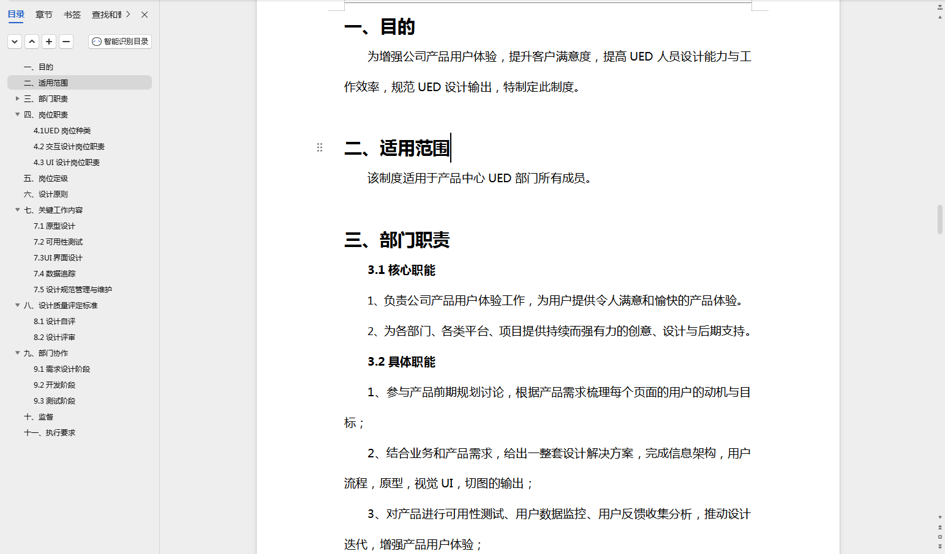Click the browse object square icon
Screen dimensions: 945x554
click(x=940, y=537)
